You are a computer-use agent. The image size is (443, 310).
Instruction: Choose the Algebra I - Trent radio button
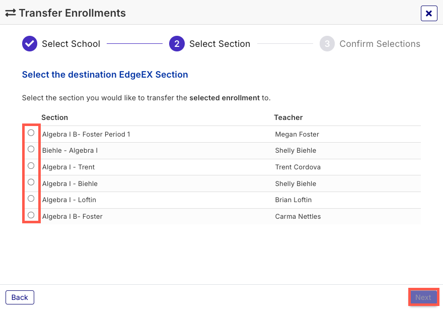(x=31, y=166)
